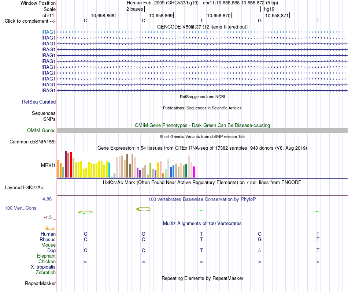Click the -4.5 PhyloP lower scale value
The image size is (348, 292).
click(48, 217)
